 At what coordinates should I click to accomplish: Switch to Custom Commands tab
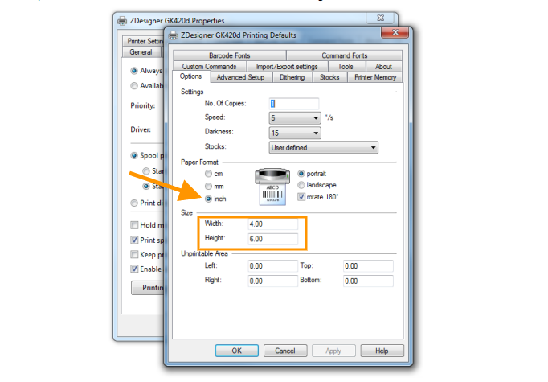click(210, 66)
